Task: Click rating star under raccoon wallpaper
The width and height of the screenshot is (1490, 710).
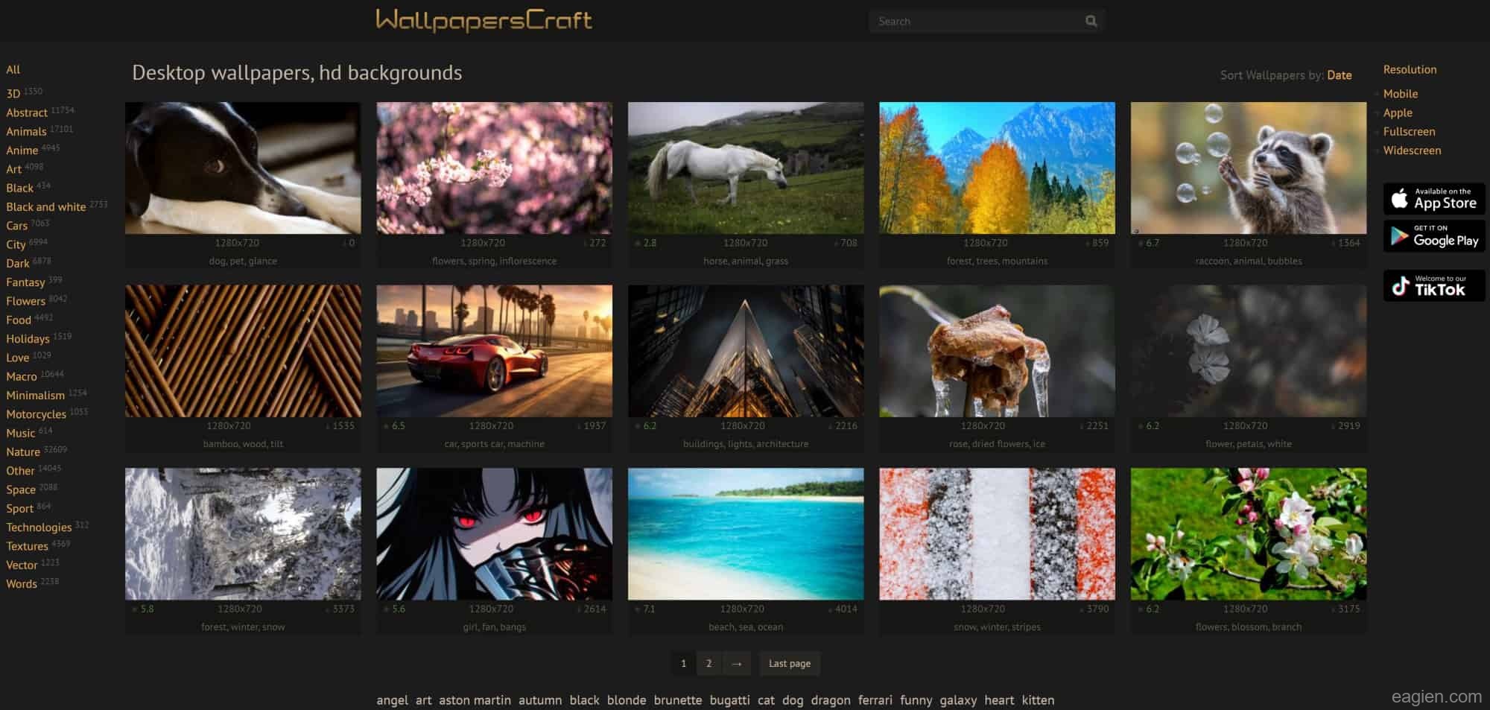Action: [1140, 244]
